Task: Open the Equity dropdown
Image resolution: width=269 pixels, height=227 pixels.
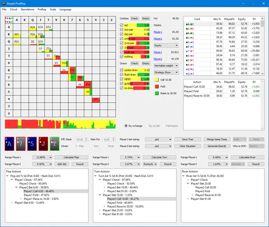Action: tap(166, 45)
